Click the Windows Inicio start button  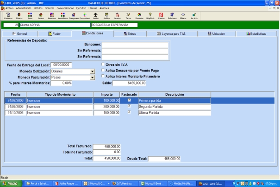coord(10,183)
